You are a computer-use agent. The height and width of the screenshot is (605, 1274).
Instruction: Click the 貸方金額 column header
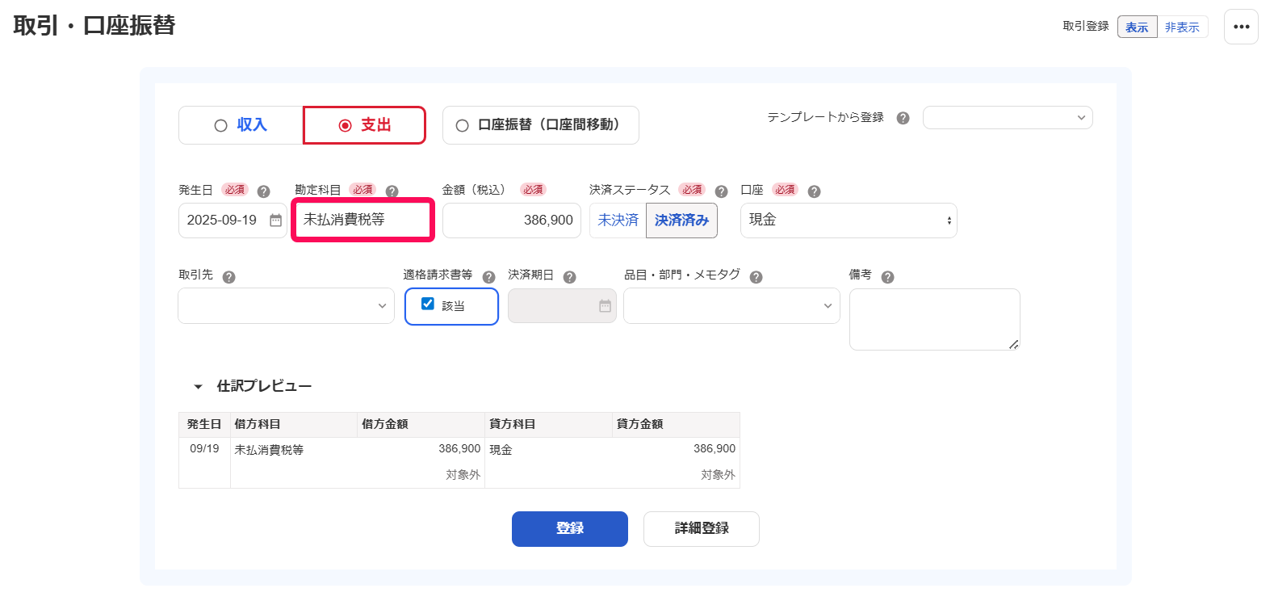tap(676, 425)
